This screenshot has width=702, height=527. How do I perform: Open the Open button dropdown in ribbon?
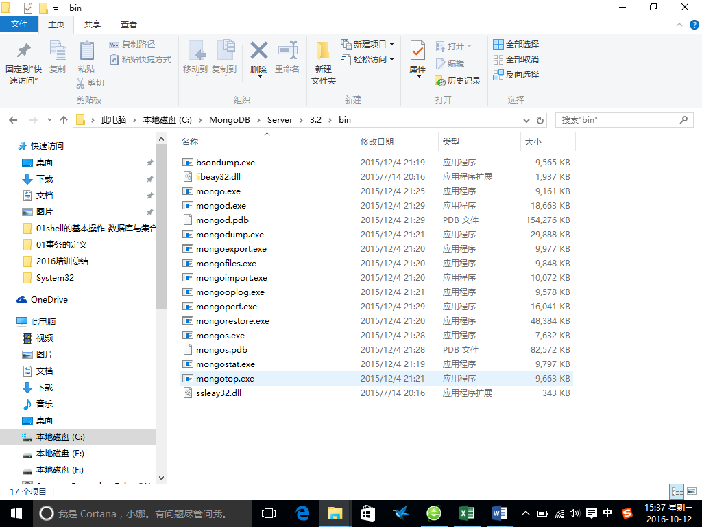click(x=469, y=46)
